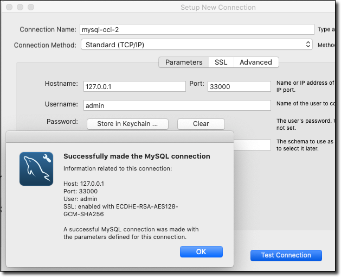Click the 'SSL: enabled with ECDHE-RSA-AES128-' text

(x=121, y=206)
